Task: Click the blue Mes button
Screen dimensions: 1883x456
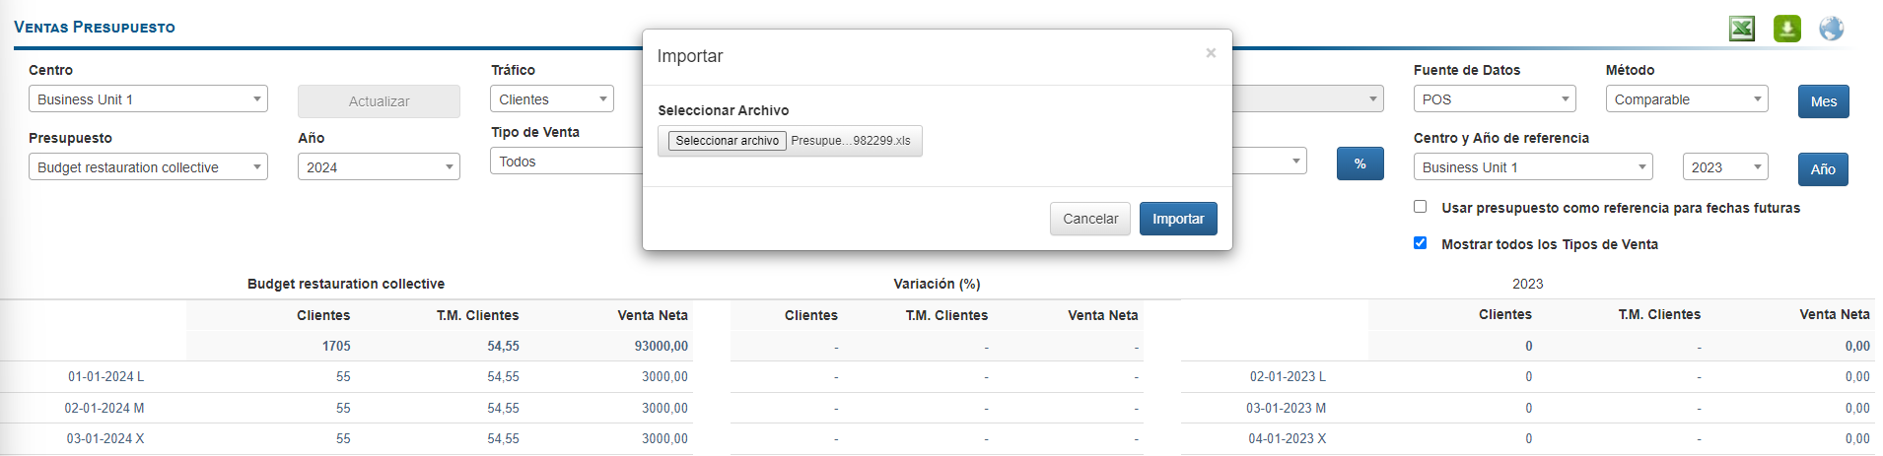Action: (1823, 101)
